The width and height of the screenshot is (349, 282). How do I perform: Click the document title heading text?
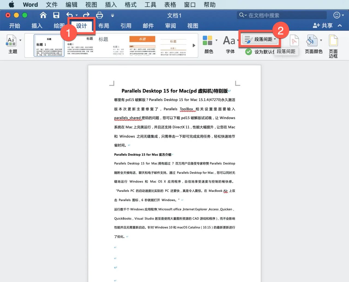(x=174, y=91)
